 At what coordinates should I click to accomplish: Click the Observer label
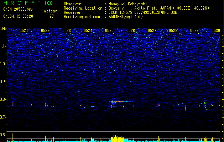(x=72, y=4)
